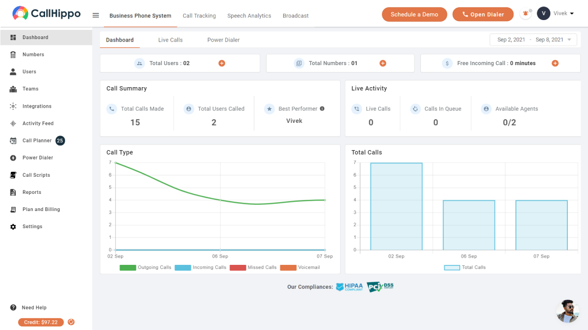Click the Plan and Billing icon

13,210
